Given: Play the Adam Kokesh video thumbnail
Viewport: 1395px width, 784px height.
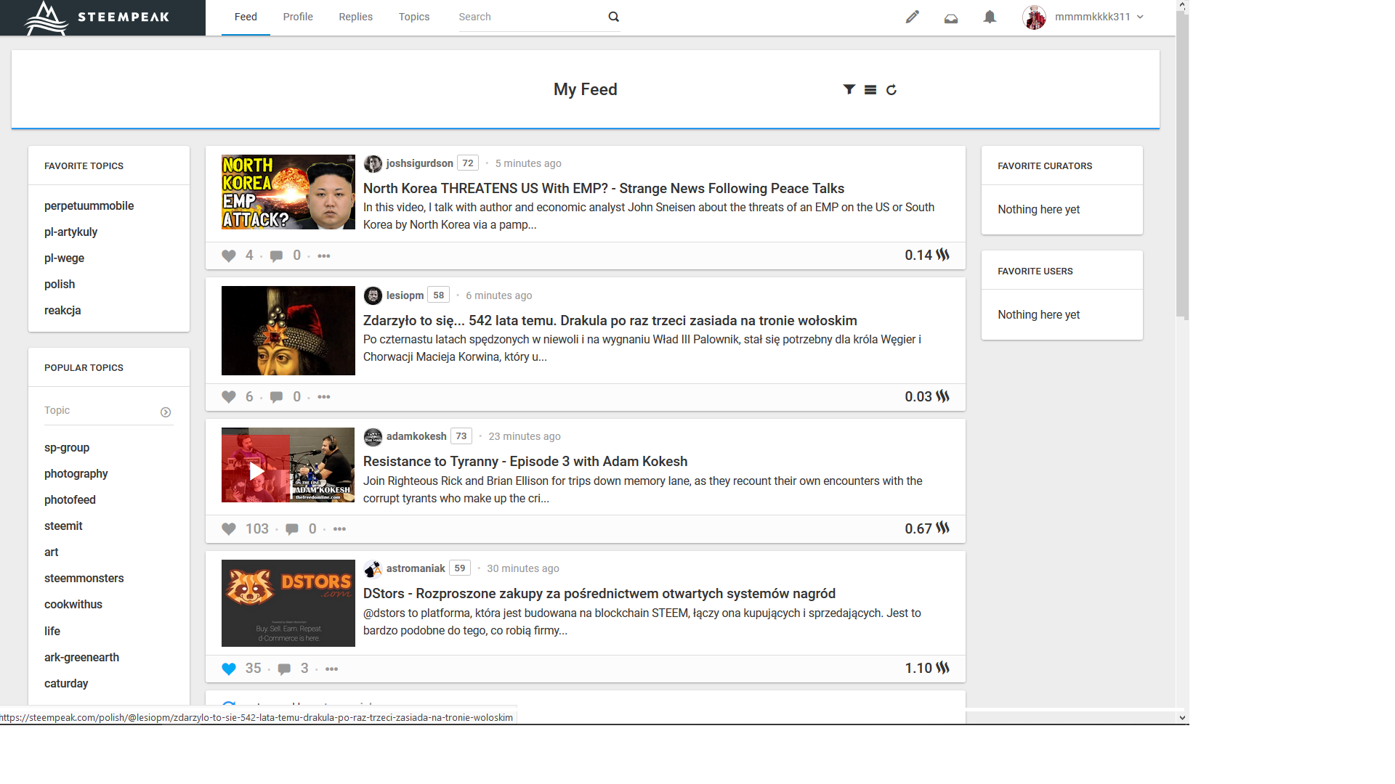Looking at the screenshot, I should click(x=288, y=465).
